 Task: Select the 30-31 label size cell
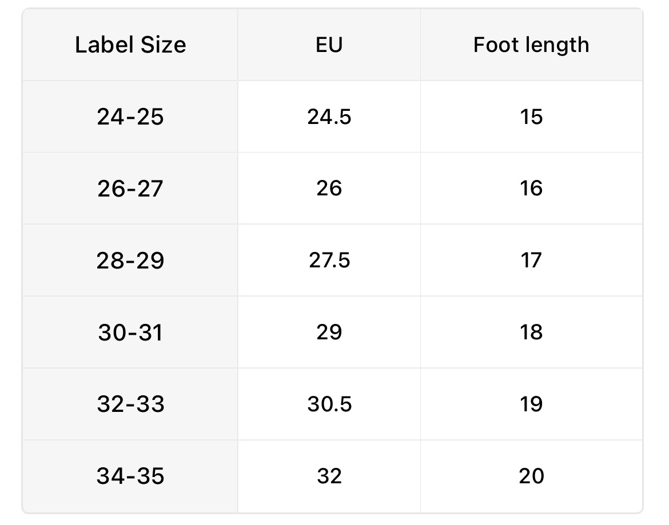click(130, 332)
